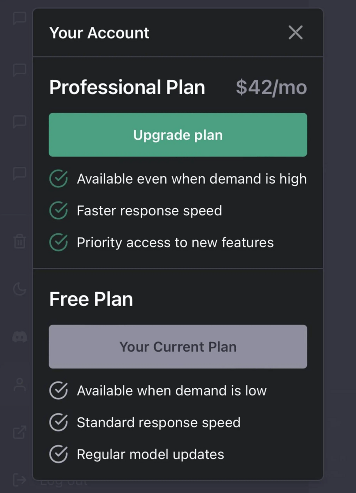Viewport: 356px width, 493px height.
Task: Close the Your Account dialog
Action: [295, 32]
